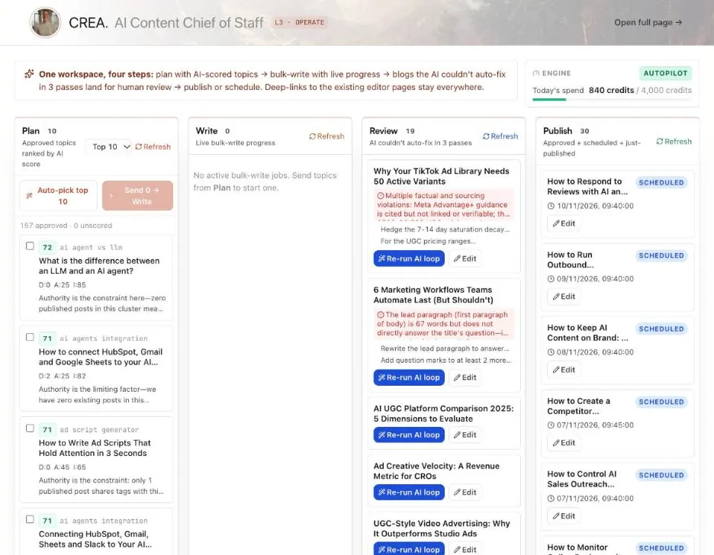Click score badge 71 on ad script generator

47,429
